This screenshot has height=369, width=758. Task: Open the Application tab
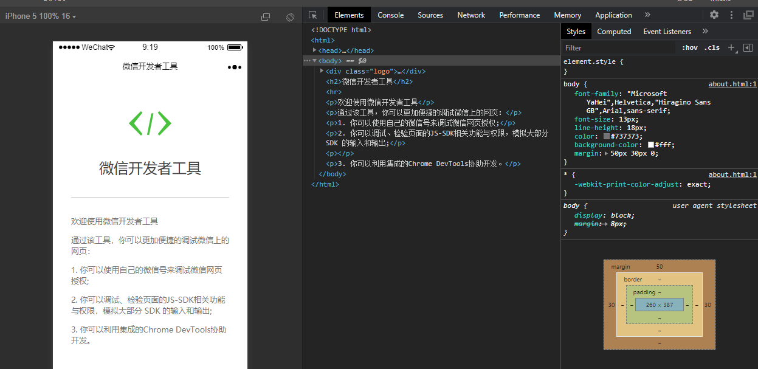pos(613,15)
